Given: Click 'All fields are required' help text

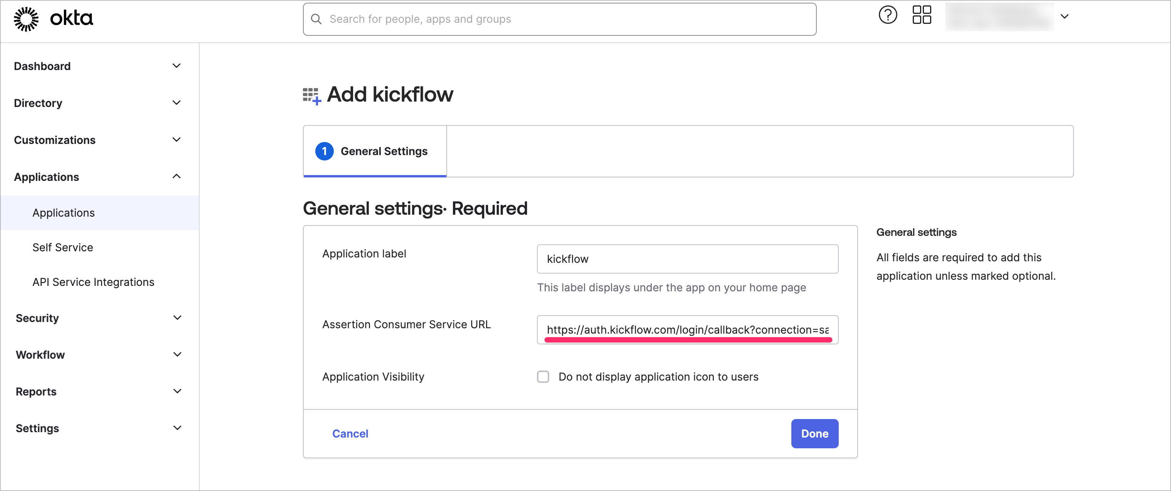Looking at the screenshot, I should pyautogui.click(x=966, y=267).
